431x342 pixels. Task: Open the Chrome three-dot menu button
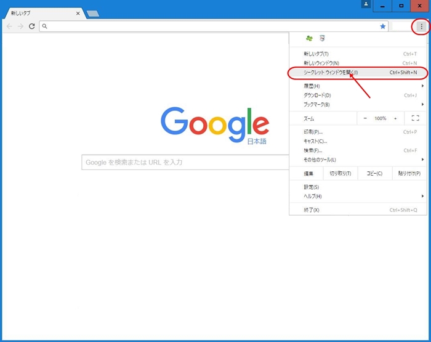421,26
